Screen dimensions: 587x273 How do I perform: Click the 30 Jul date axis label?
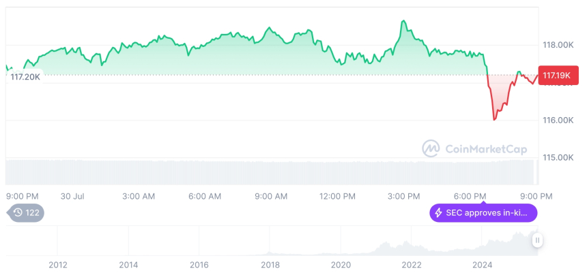pos(72,196)
